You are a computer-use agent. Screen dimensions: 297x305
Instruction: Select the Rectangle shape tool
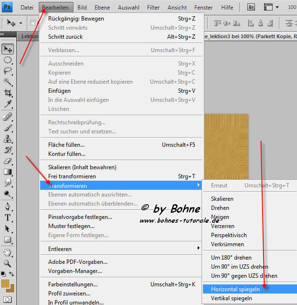point(8,240)
